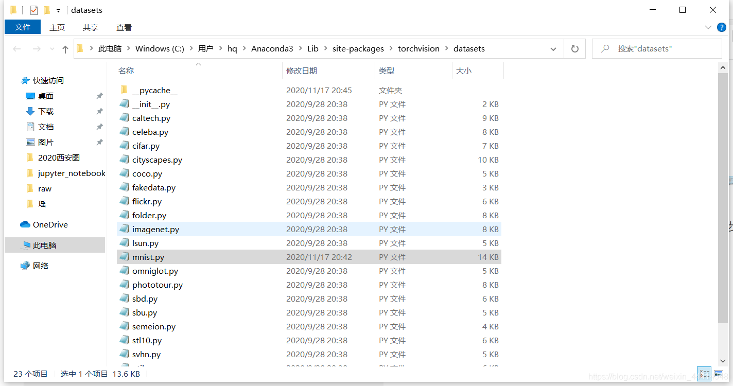Open the 共享 ribbon tab
Viewport: 733px width, 386px height.
91,27
